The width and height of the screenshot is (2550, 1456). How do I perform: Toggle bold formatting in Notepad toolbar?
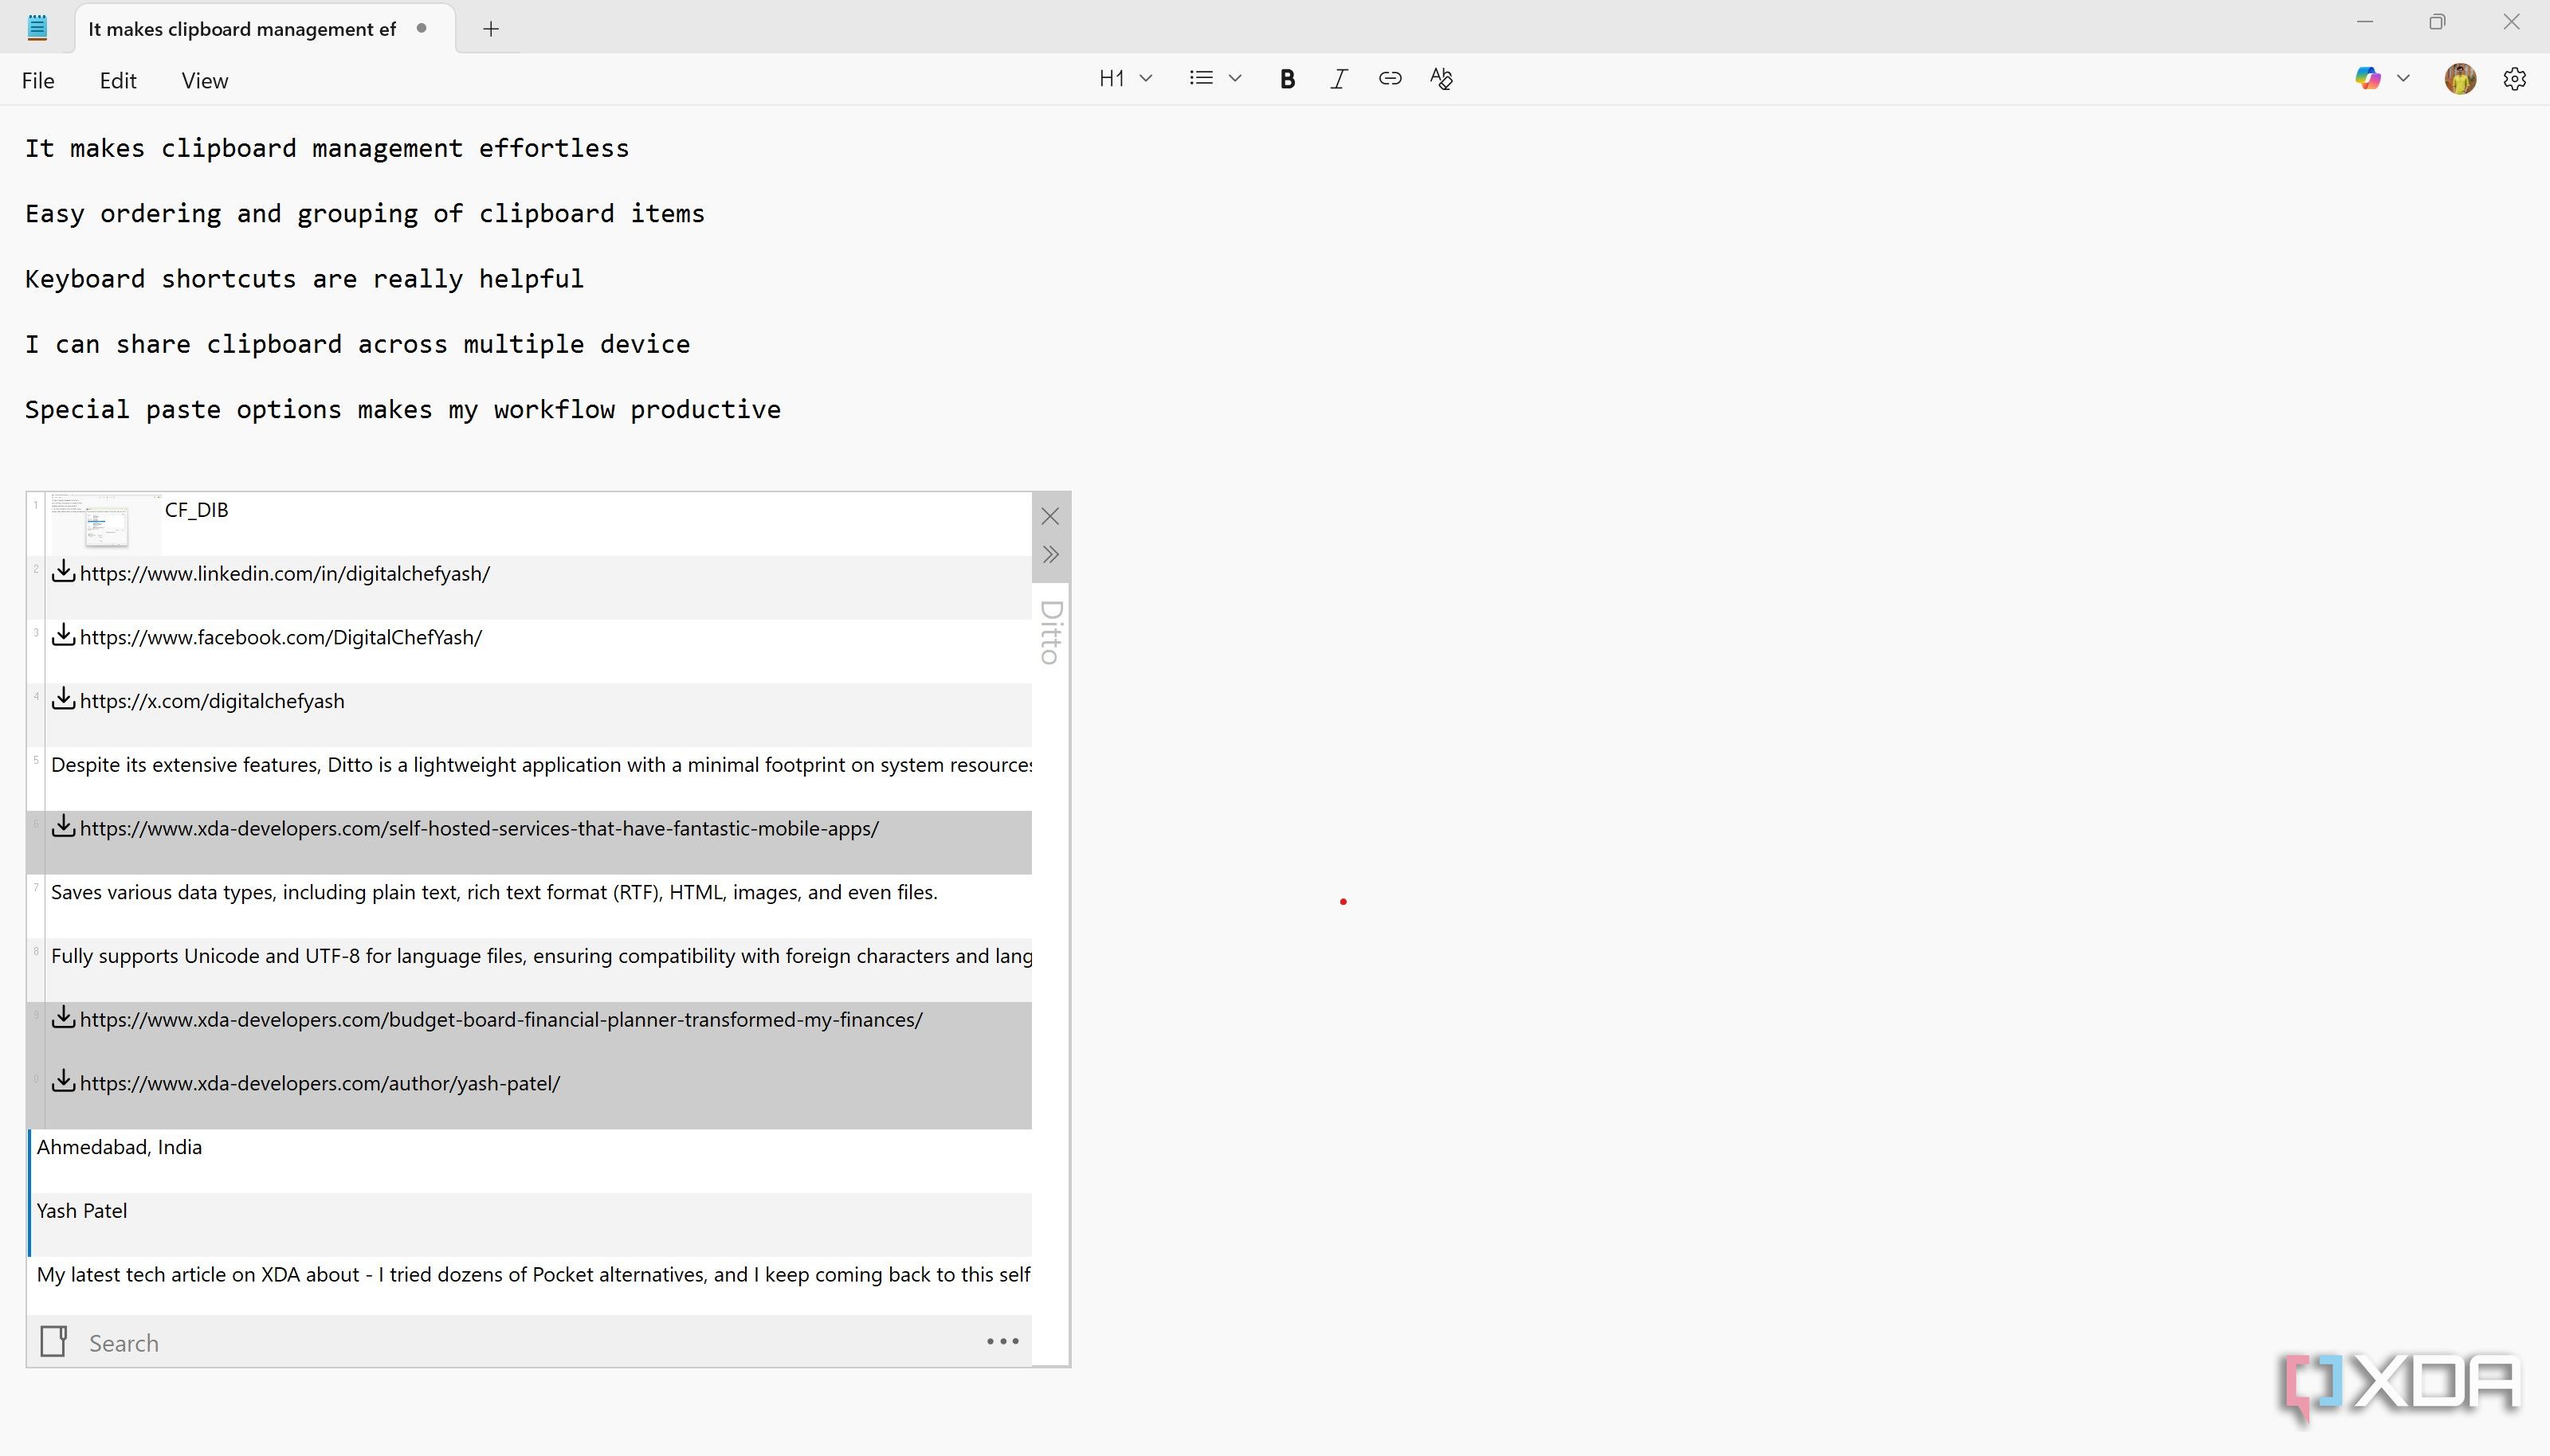point(1288,79)
